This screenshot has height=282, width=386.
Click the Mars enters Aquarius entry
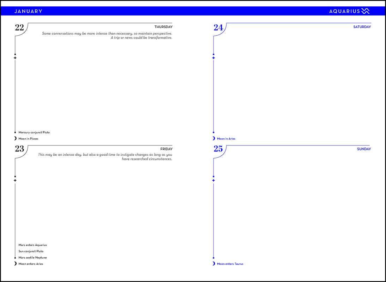tap(32, 245)
